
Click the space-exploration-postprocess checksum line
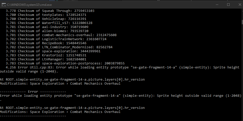[65, 63]
